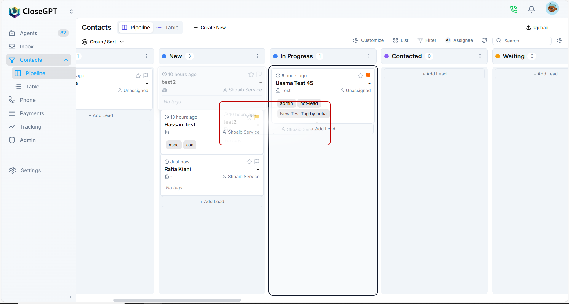Toggle the orange flag on Usama Test 45

pos(368,76)
